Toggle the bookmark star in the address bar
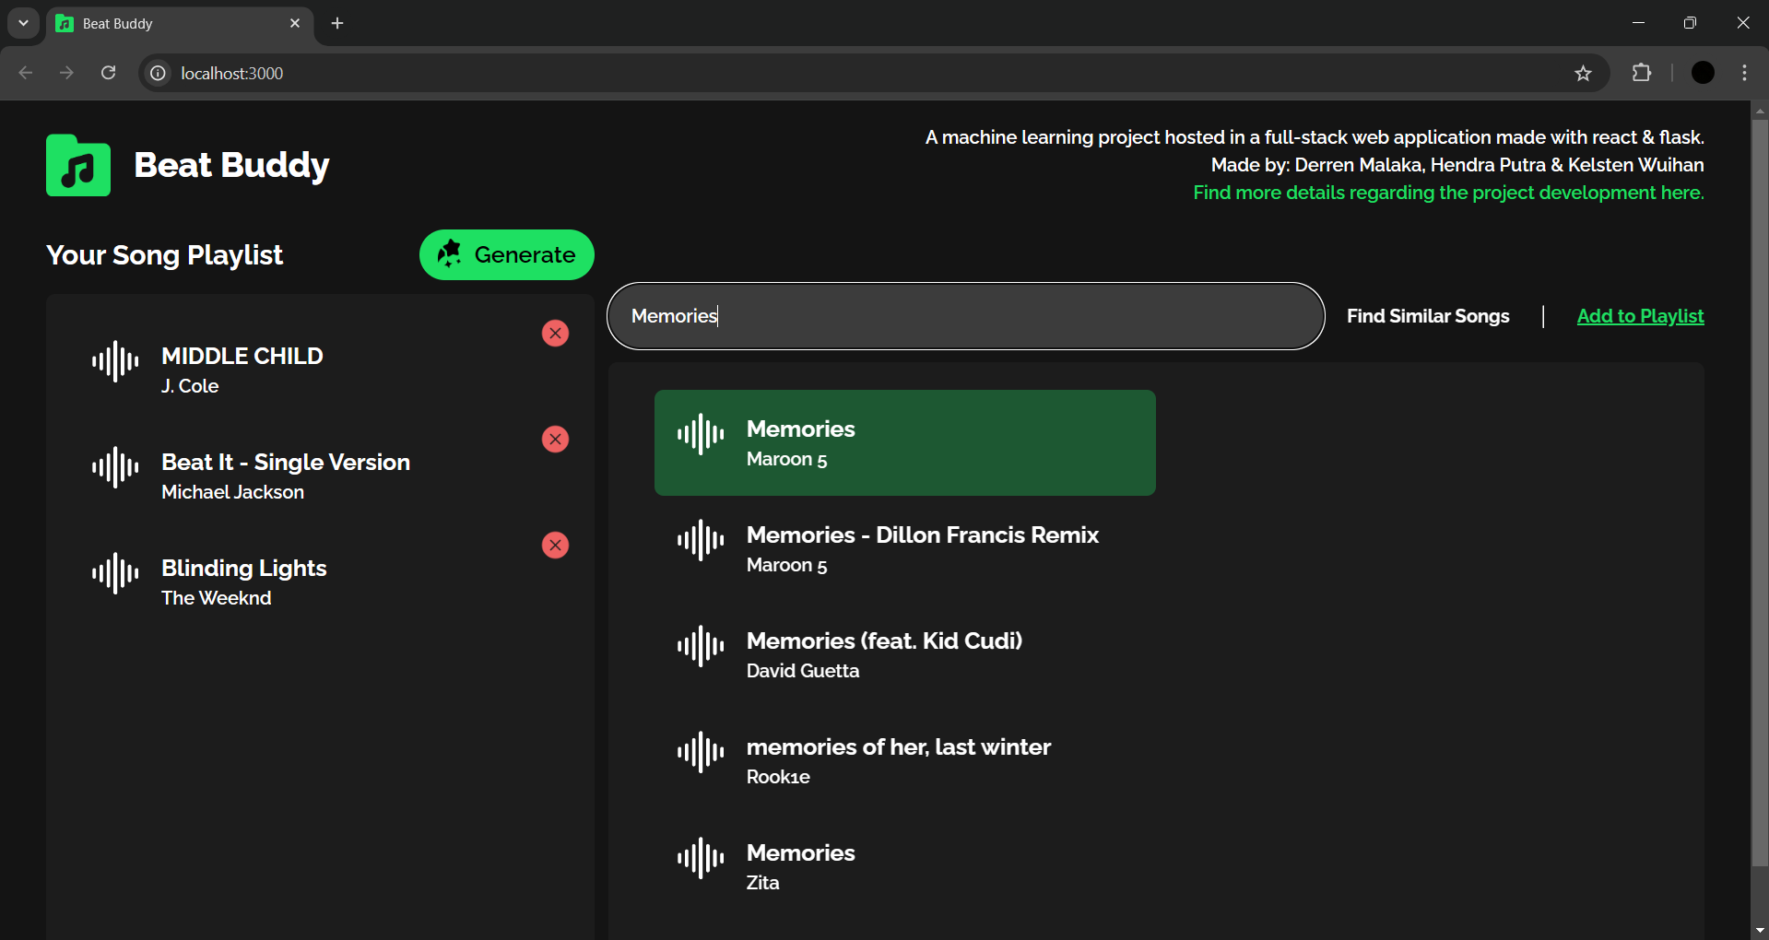This screenshot has width=1769, height=940. click(x=1583, y=73)
